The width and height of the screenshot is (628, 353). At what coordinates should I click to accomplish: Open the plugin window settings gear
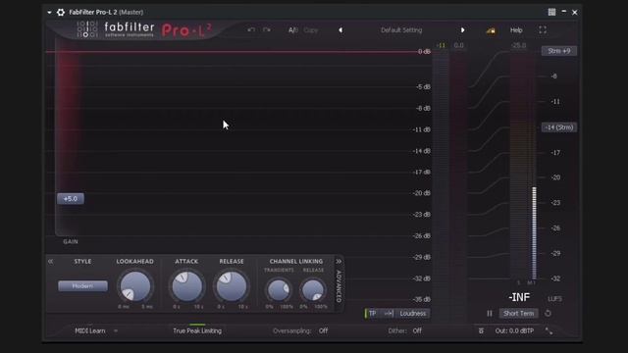click(61, 13)
